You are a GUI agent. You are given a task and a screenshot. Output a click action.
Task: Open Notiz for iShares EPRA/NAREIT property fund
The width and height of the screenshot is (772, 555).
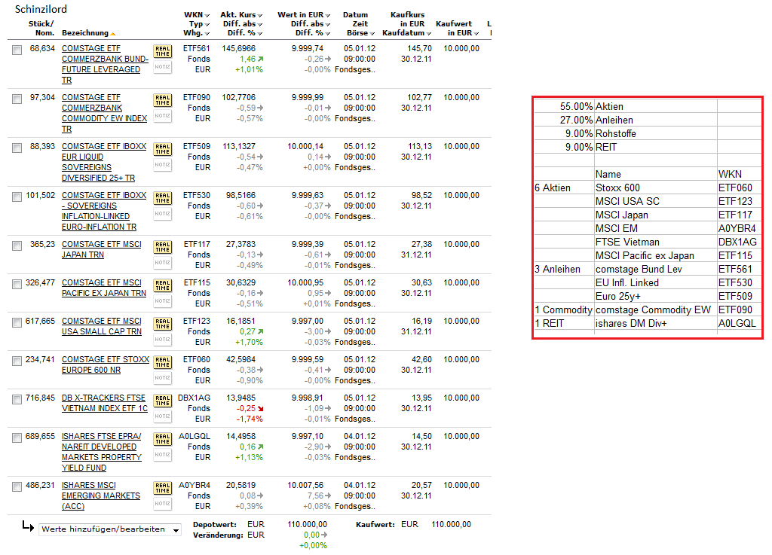(163, 454)
